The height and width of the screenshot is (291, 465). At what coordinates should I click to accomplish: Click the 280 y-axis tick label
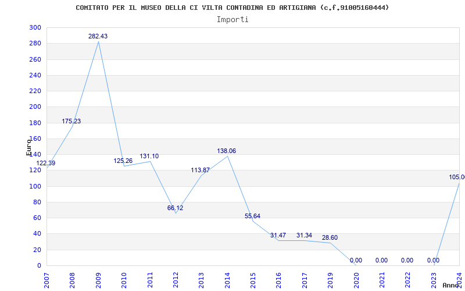[x=35, y=43]
